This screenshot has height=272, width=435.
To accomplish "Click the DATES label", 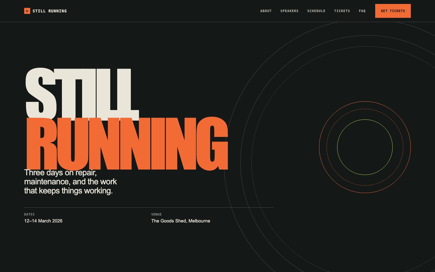I will (x=29, y=214).
